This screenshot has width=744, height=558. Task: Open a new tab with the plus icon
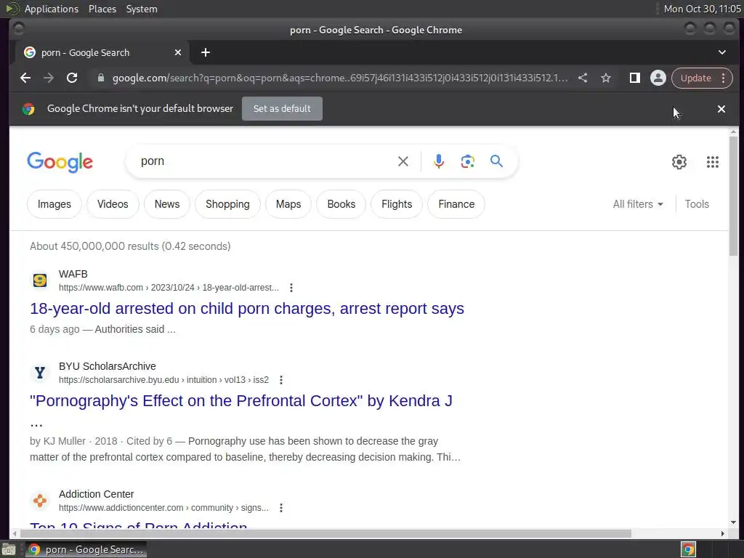(206, 52)
